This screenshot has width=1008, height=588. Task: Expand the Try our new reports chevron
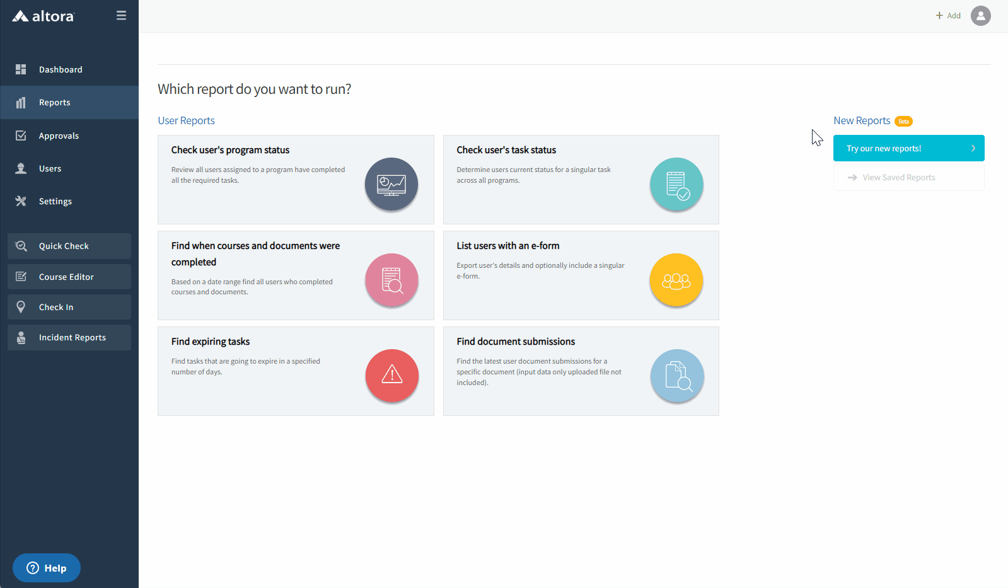coord(973,149)
